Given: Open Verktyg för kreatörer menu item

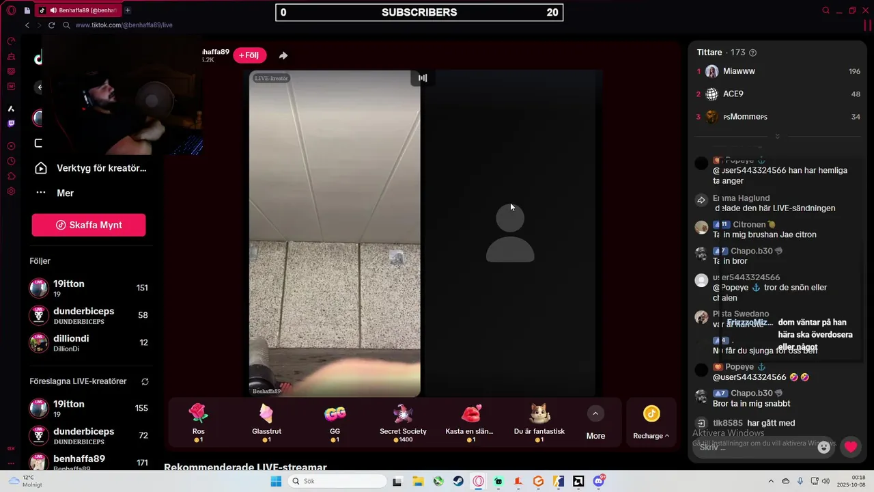Looking at the screenshot, I should (91, 168).
